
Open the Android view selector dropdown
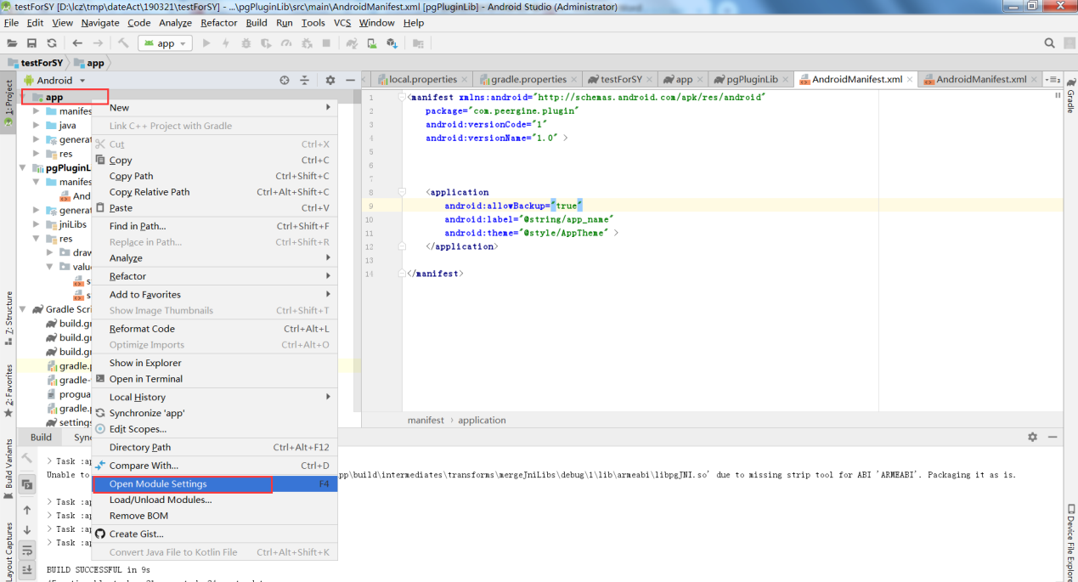[54, 80]
